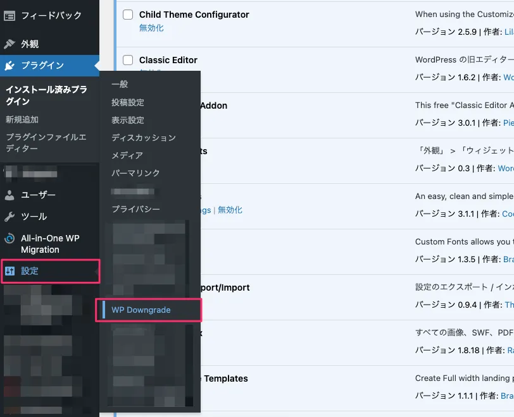Click バージョン 2.5.9 text
This screenshot has height=417, width=514.
click(446, 32)
